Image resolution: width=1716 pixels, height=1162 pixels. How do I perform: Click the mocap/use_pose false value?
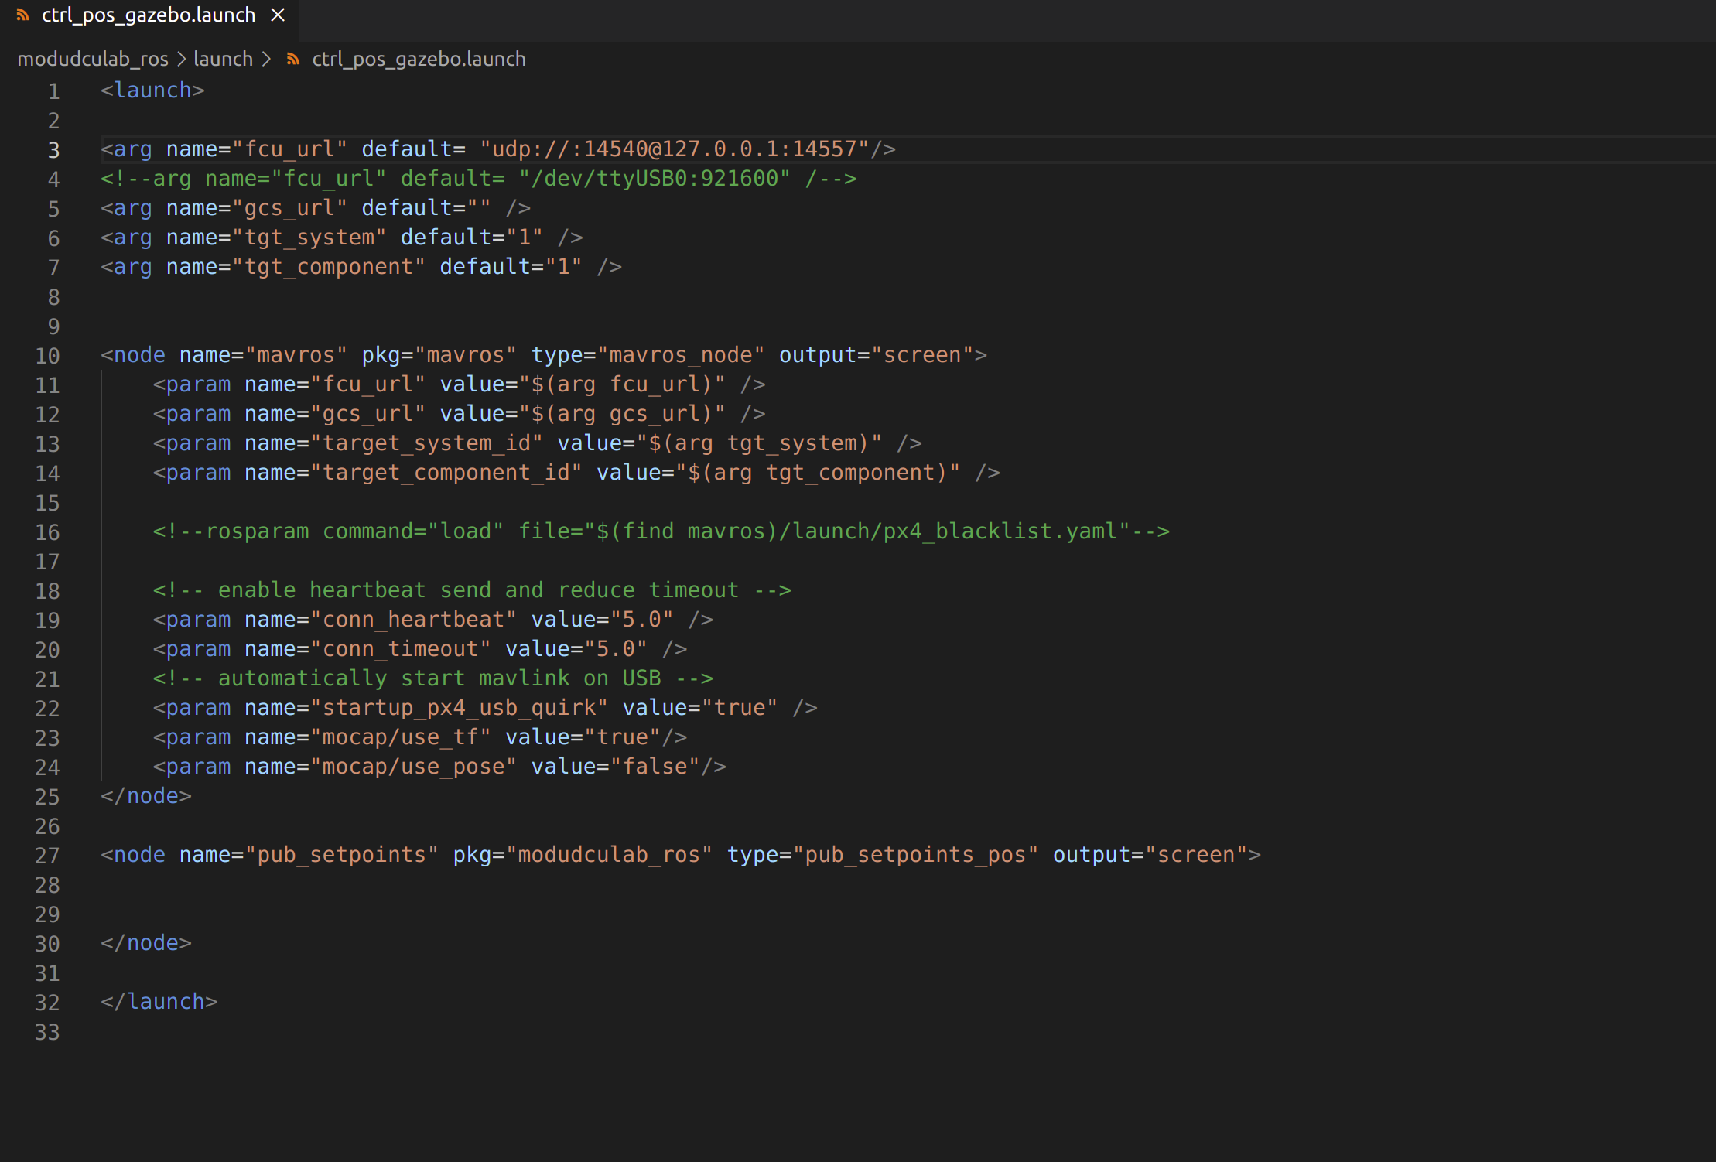(x=655, y=767)
